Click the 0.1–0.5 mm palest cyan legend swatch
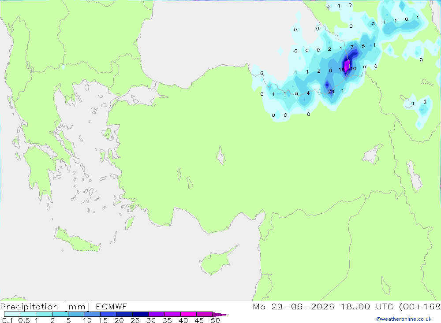This screenshot has height=323, width=441. click(x=12, y=314)
